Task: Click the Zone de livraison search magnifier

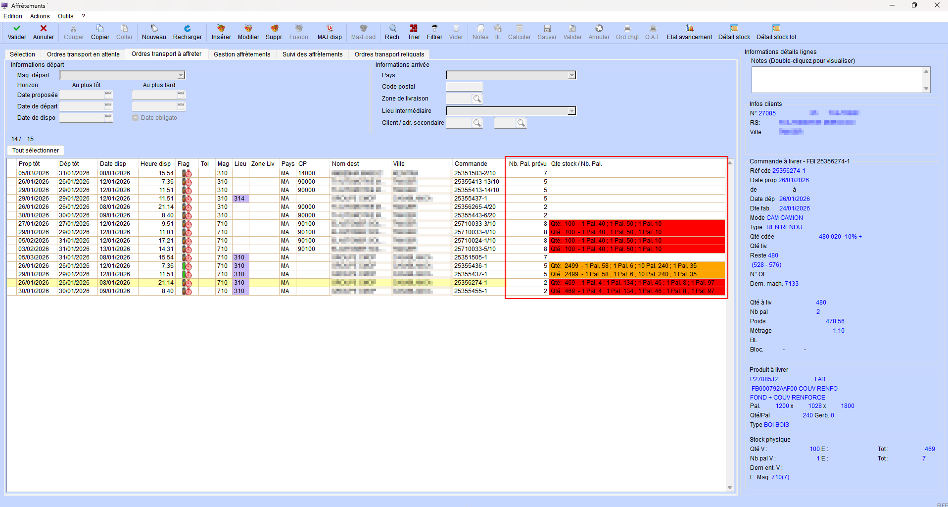Action: pyautogui.click(x=477, y=99)
